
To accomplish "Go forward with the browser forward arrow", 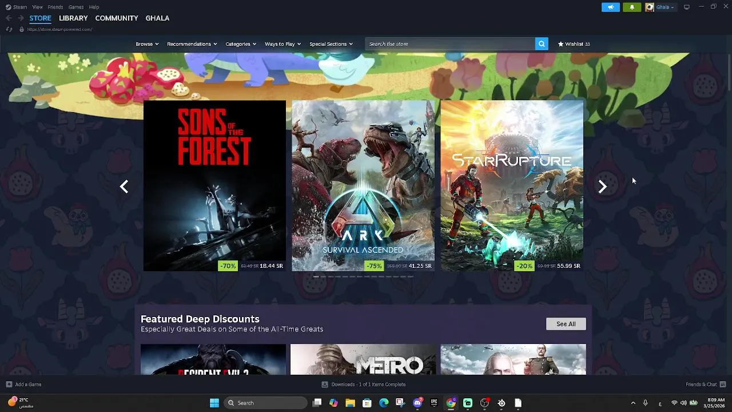I will tap(21, 18).
